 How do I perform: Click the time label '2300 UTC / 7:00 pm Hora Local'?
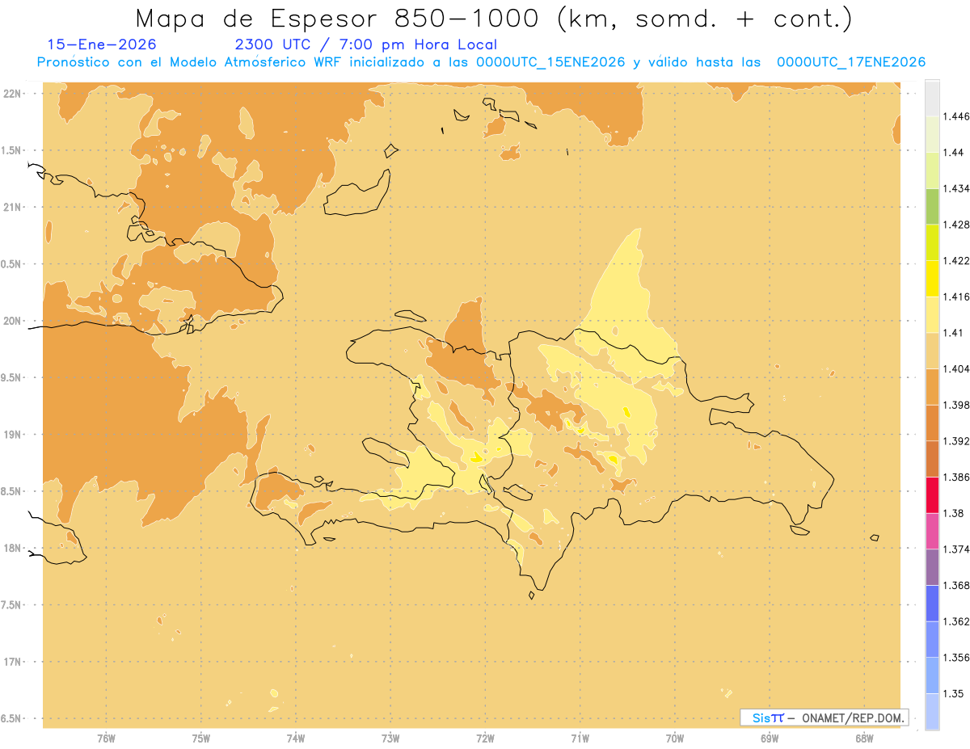tap(365, 45)
